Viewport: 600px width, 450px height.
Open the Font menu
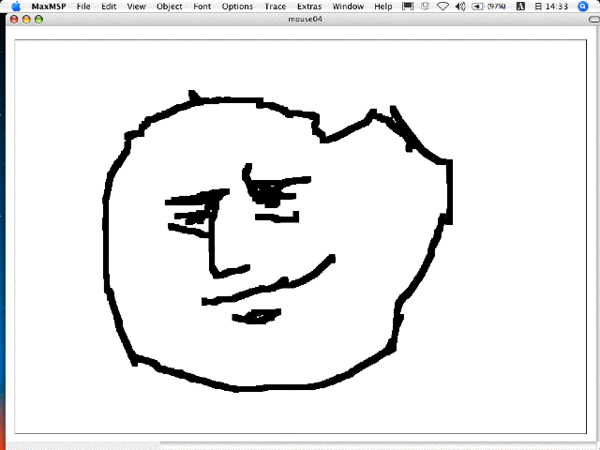202,7
